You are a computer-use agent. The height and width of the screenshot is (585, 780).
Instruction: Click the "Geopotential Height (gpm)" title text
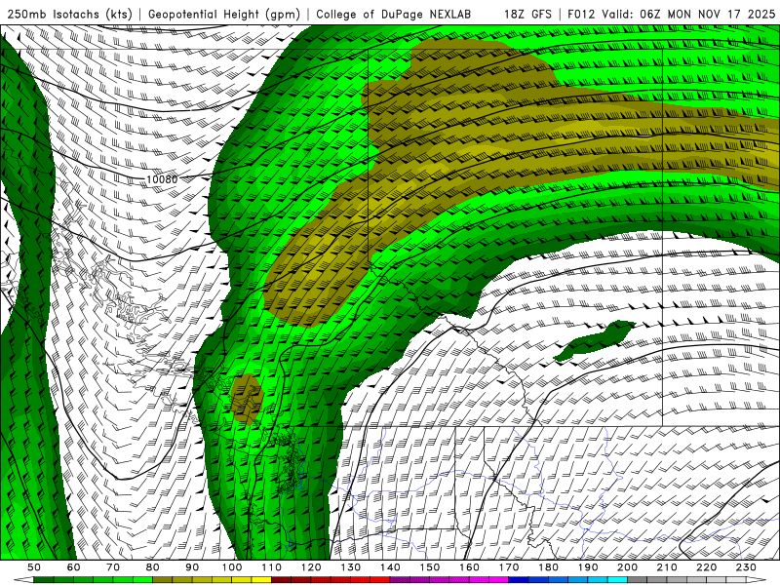tap(224, 14)
